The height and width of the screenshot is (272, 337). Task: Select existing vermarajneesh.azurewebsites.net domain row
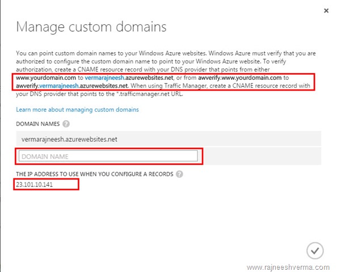(x=168, y=139)
